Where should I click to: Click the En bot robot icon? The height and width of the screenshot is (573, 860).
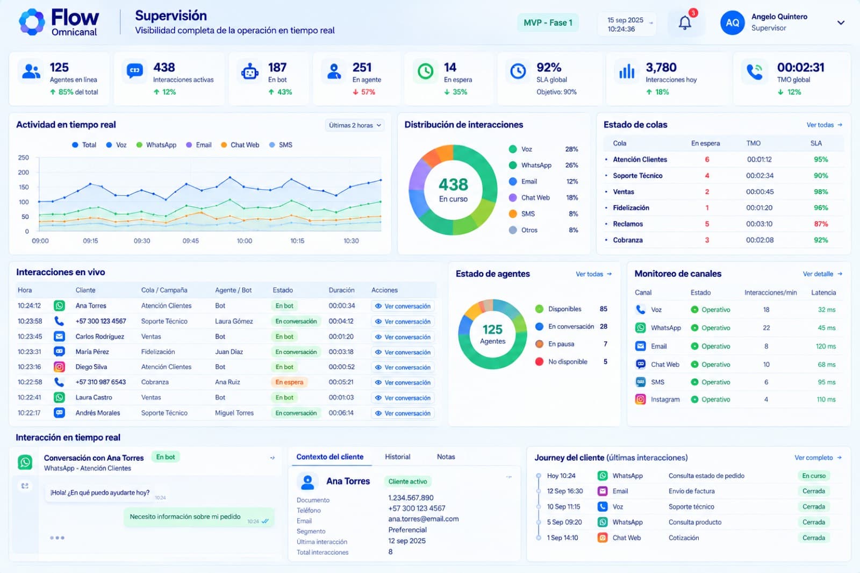pyautogui.click(x=250, y=71)
